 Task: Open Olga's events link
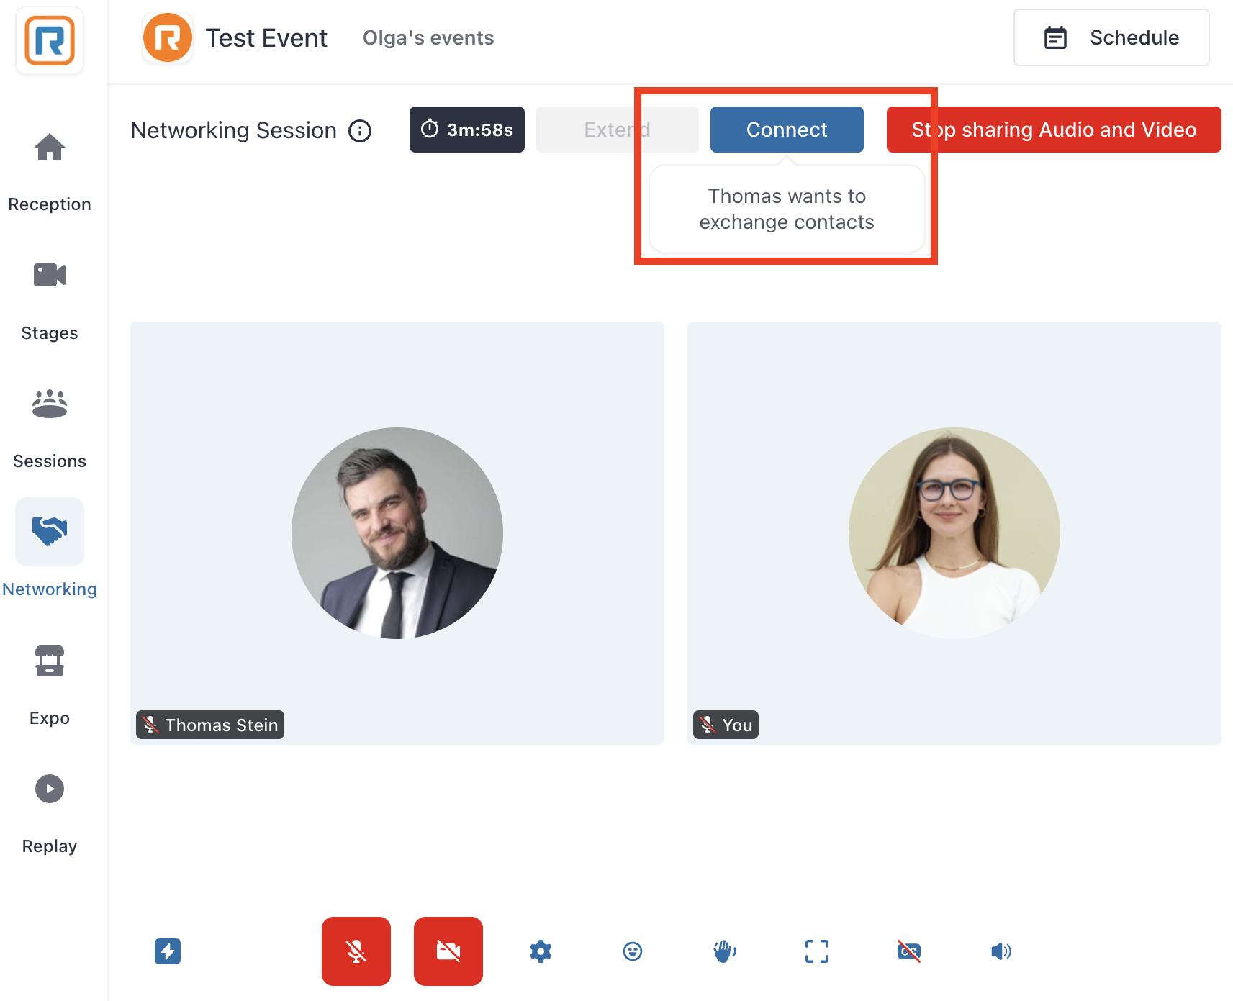428,37
